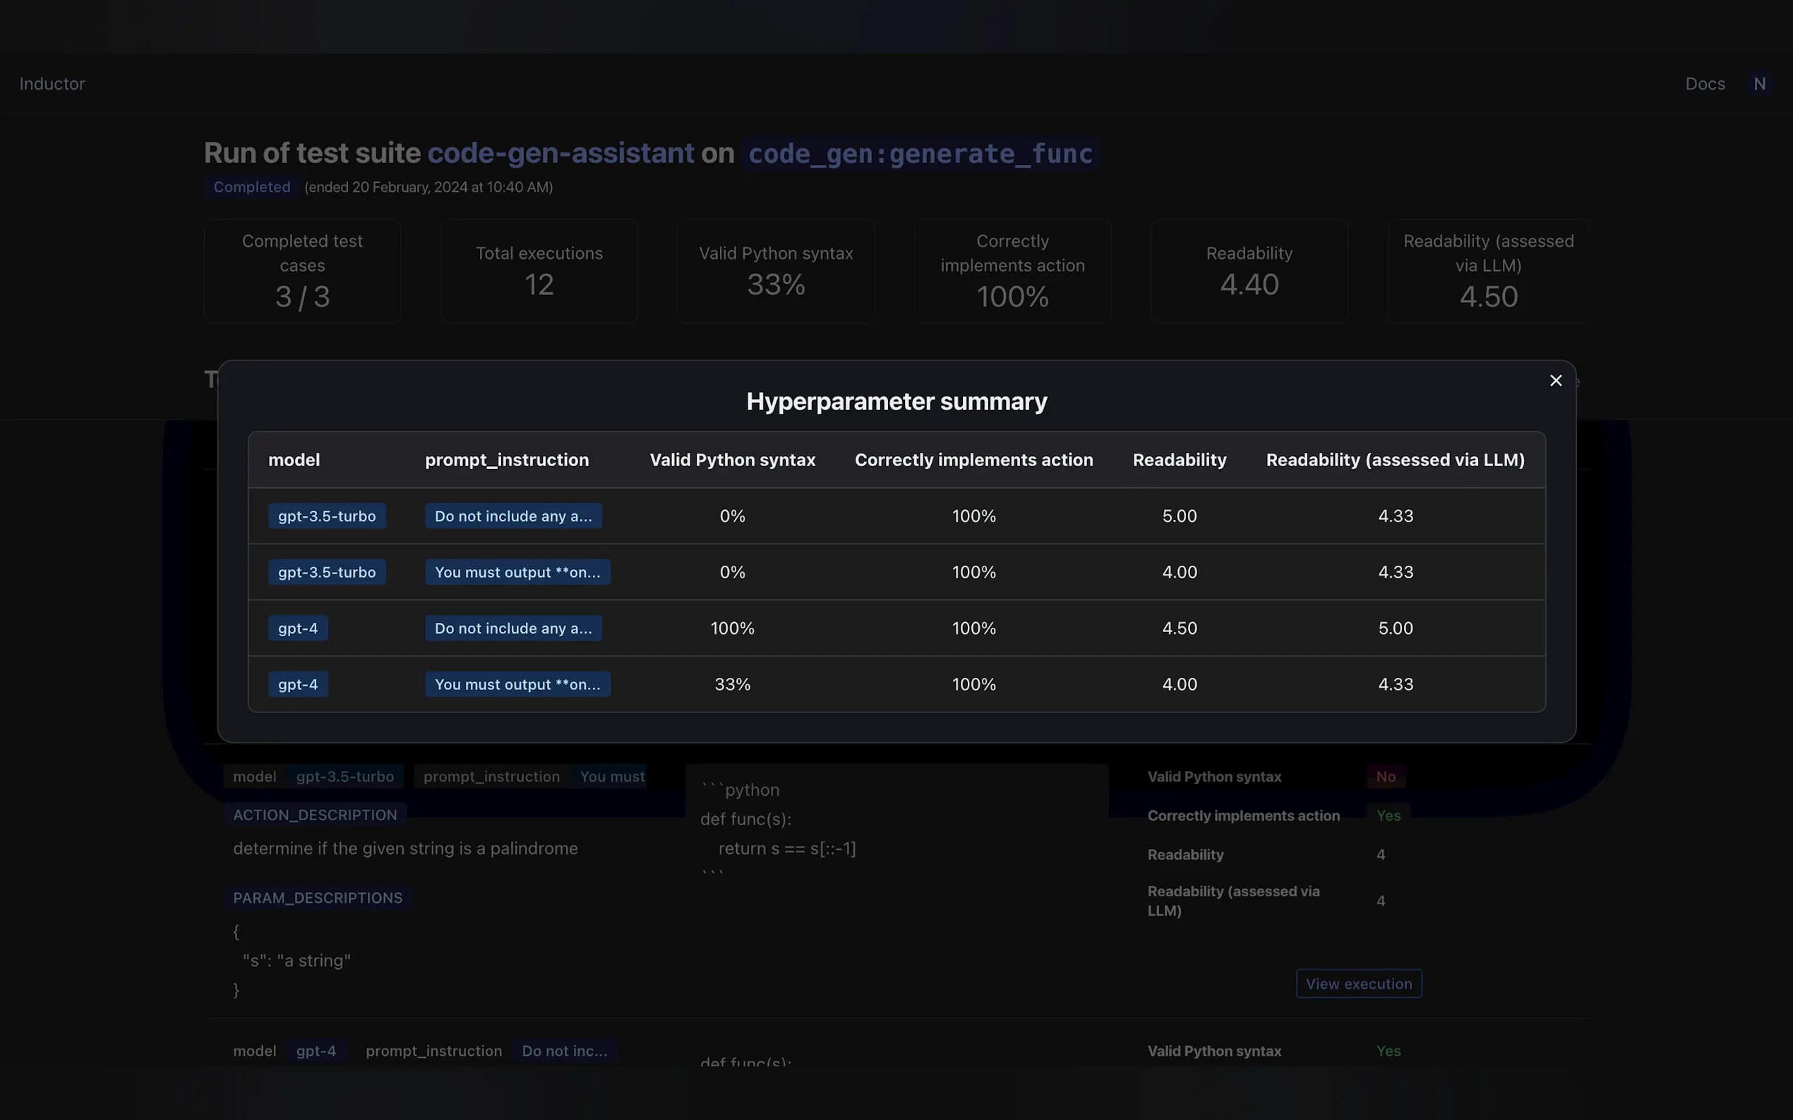
Task: Click the Readability (assessed via LLM) column header
Action: click(x=1394, y=460)
